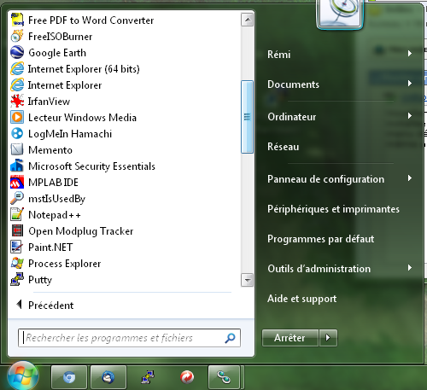Select the Process Explorer label
The image size is (427, 390).
pos(65,264)
